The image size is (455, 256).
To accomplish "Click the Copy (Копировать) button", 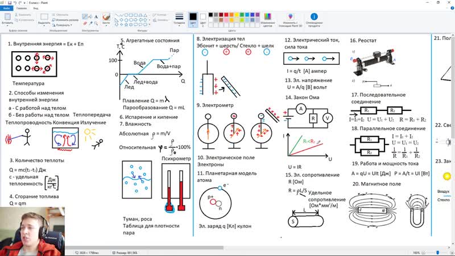I will point(24,20).
